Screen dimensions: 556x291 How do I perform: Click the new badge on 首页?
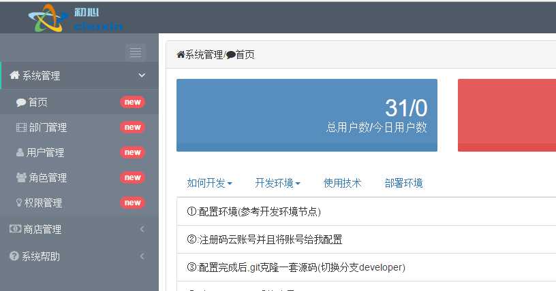pyautogui.click(x=133, y=102)
